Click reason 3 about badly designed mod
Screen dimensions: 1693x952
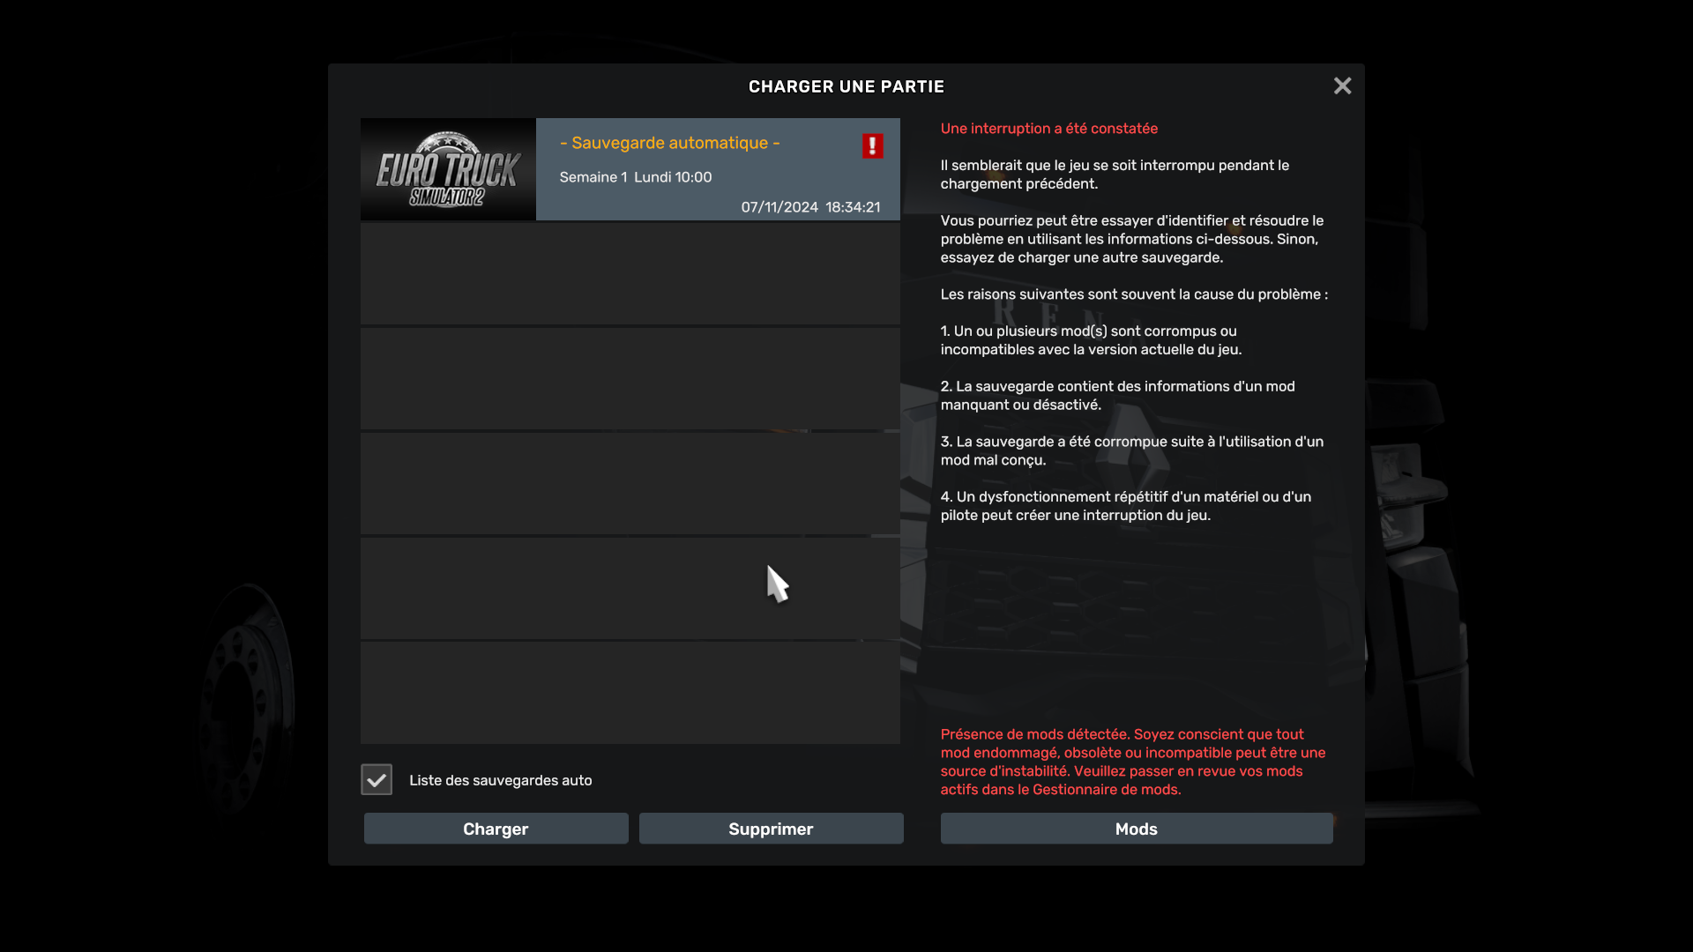(x=1131, y=450)
